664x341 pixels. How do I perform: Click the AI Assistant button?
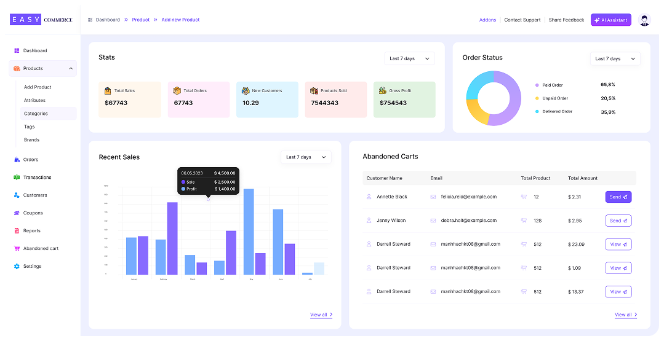[610, 20]
